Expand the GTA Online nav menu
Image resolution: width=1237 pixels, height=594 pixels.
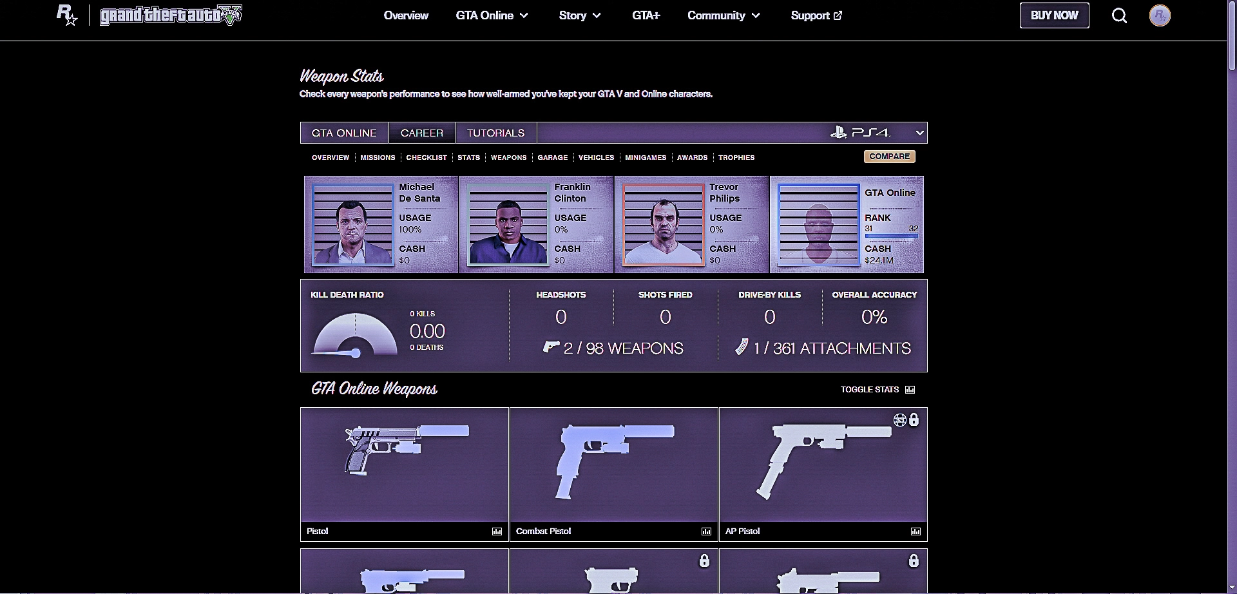pyautogui.click(x=492, y=15)
